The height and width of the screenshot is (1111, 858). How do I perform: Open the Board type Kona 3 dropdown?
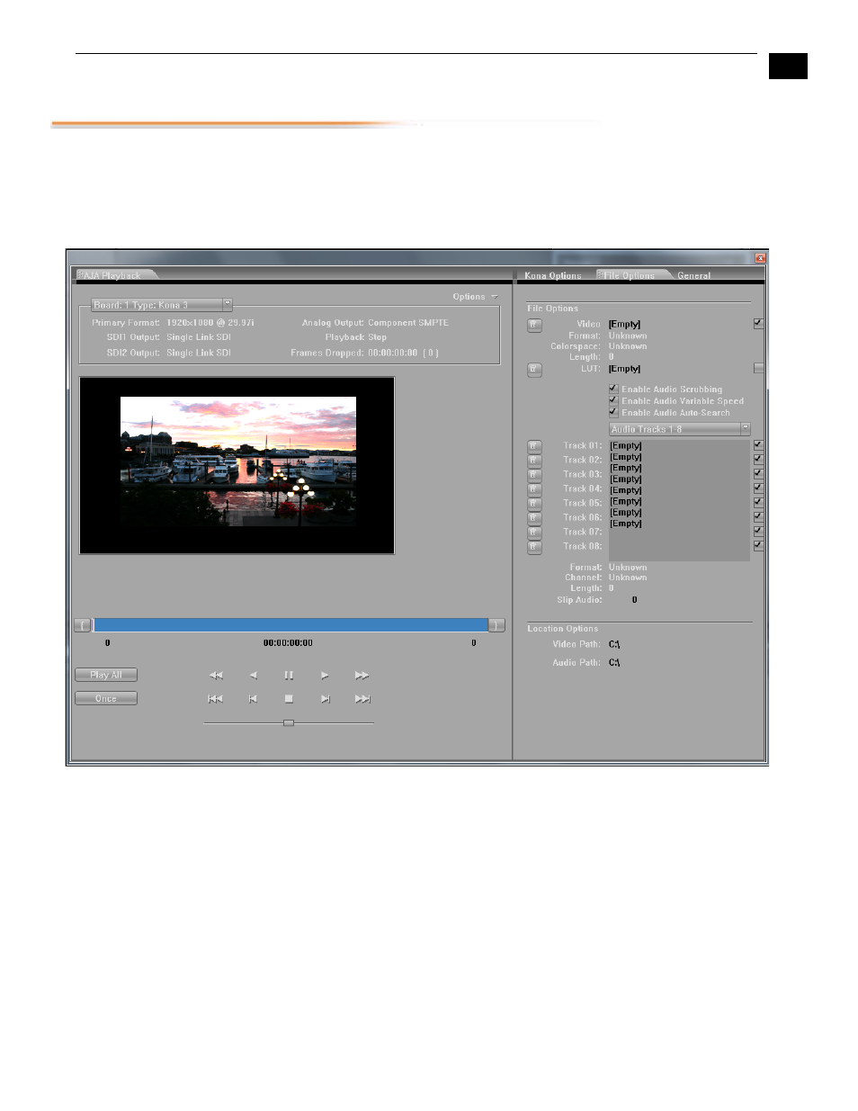(x=227, y=305)
